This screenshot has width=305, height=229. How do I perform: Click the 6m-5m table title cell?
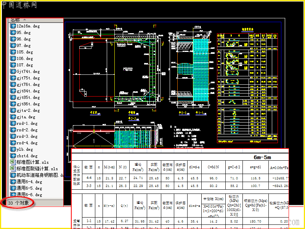coord(262,157)
